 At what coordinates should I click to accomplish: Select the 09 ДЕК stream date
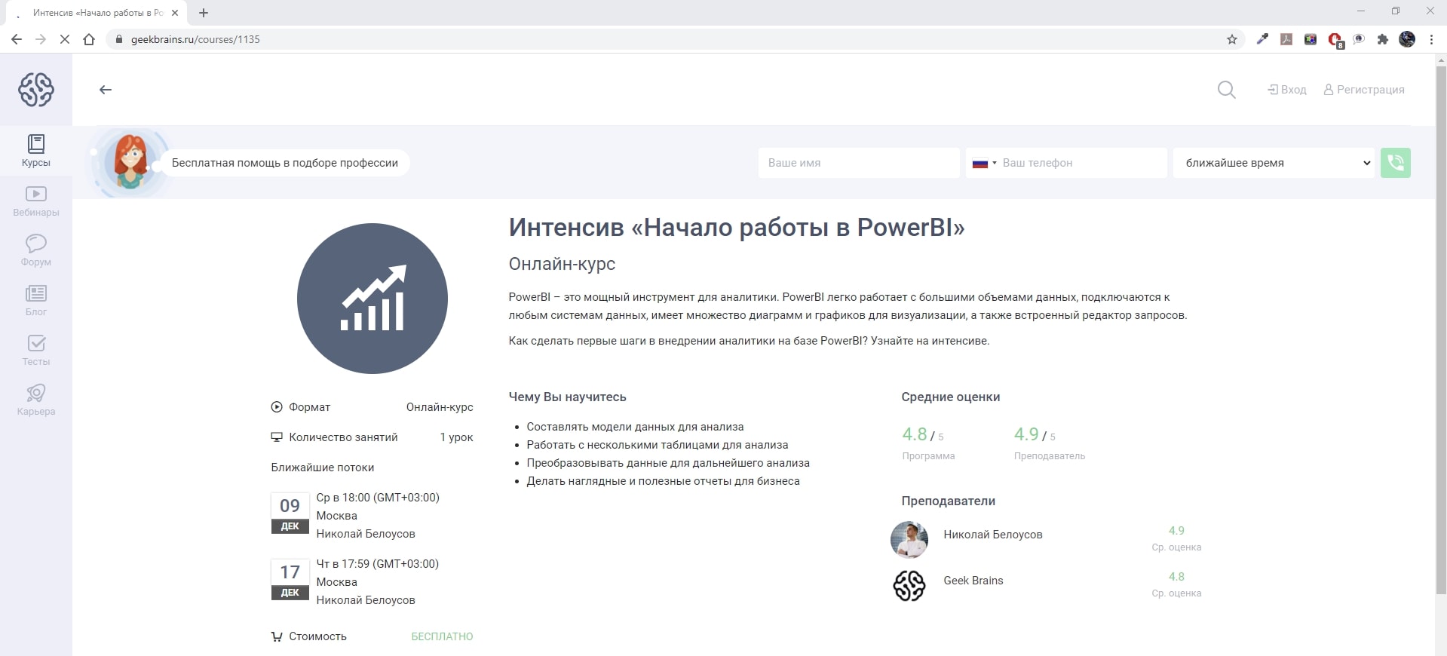pos(290,513)
